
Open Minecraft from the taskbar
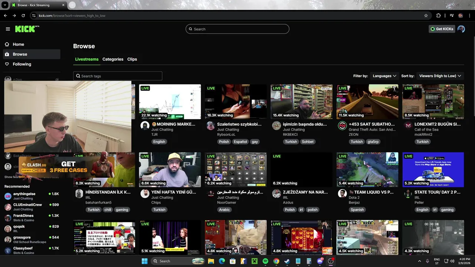(x=255, y=261)
